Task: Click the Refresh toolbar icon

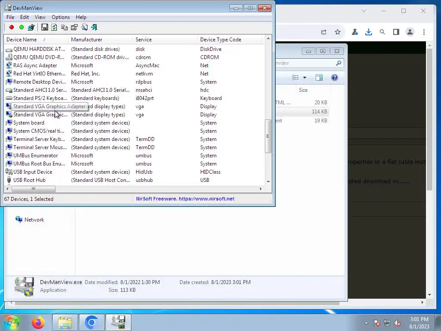Action: click(54, 27)
